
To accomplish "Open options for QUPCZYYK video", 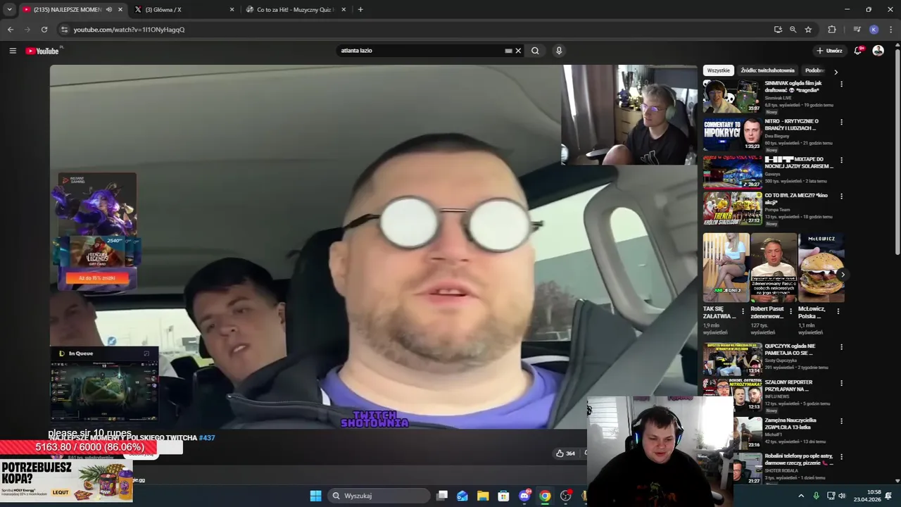I will click(x=841, y=347).
